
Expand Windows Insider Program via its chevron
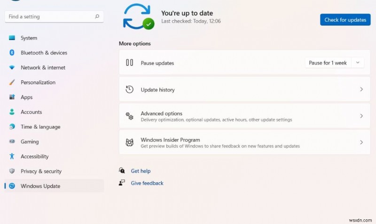pyautogui.click(x=361, y=142)
